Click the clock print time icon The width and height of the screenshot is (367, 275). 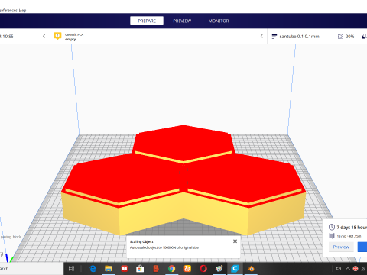click(332, 227)
